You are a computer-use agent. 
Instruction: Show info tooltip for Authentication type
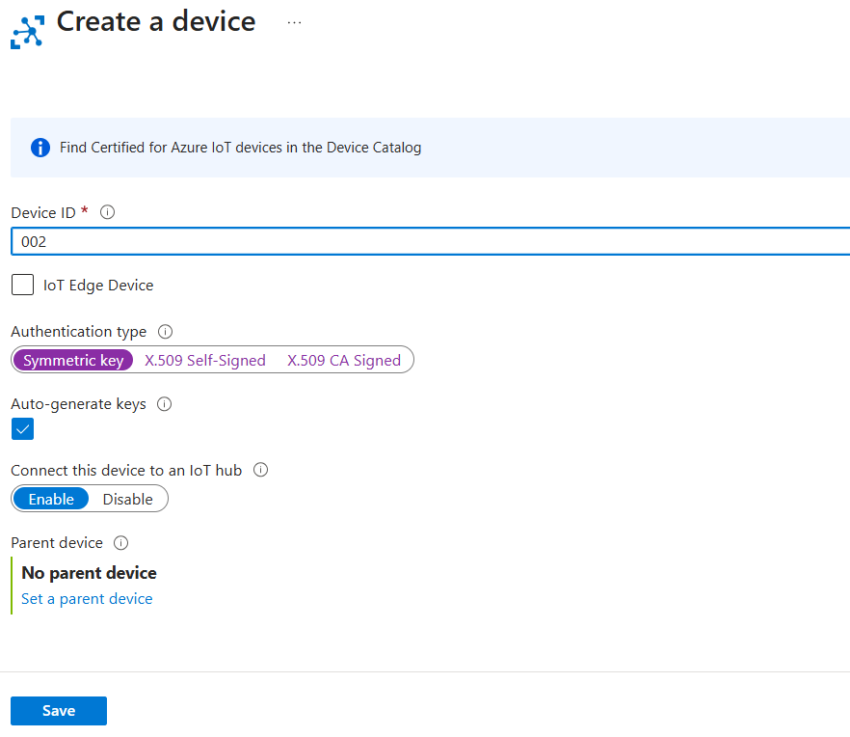[165, 332]
